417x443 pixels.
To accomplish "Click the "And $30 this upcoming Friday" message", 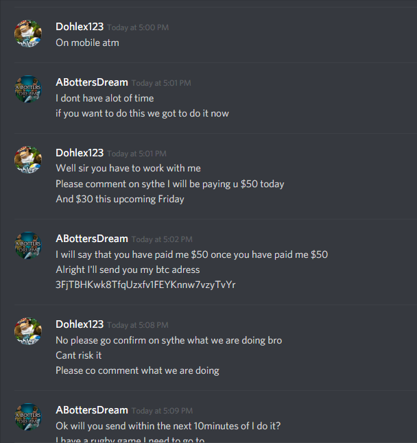I will pyautogui.click(x=120, y=199).
